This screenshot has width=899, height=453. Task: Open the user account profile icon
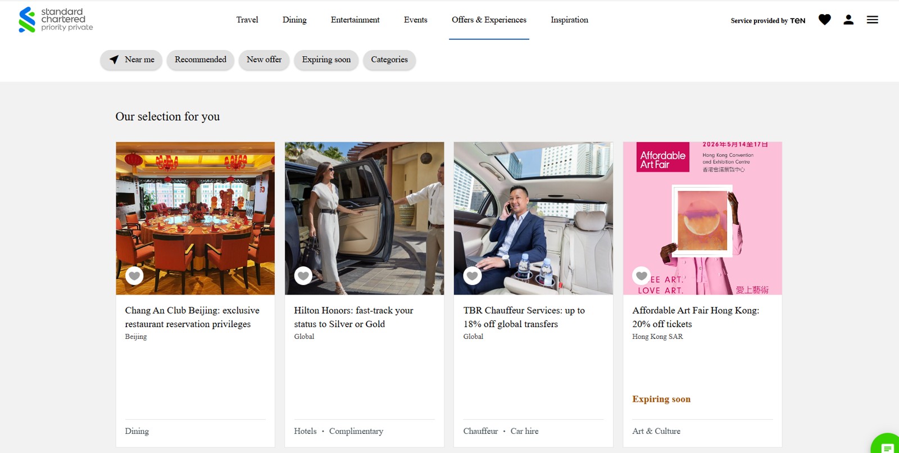point(848,20)
